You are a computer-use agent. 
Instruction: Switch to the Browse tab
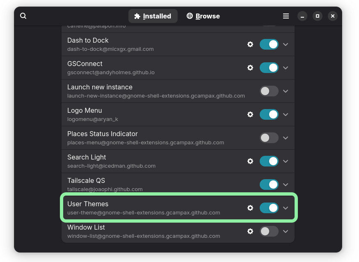click(x=203, y=16)
